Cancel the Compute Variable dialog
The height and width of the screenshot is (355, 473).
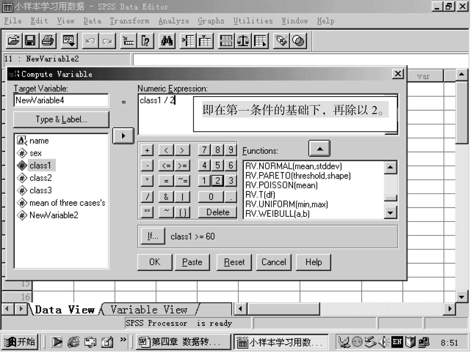pyautogui.click(x=274, y=262)
